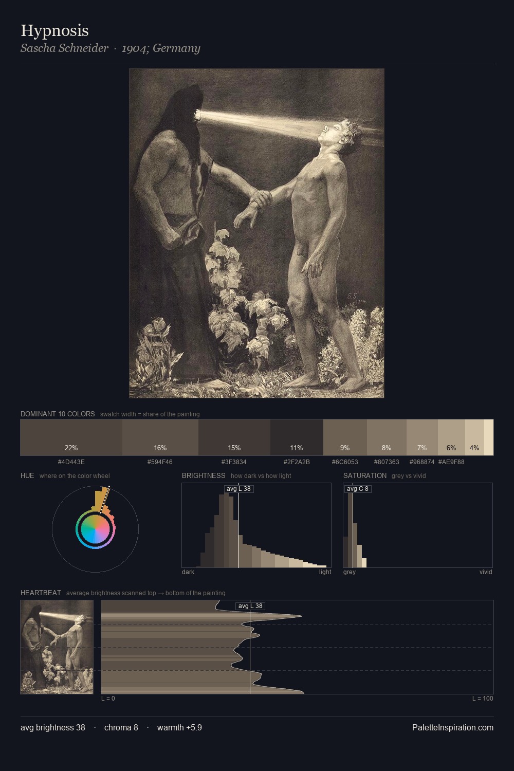Click the artist line "Sascha Schneider · 1904; Germany"

click(x=111, y=48)
